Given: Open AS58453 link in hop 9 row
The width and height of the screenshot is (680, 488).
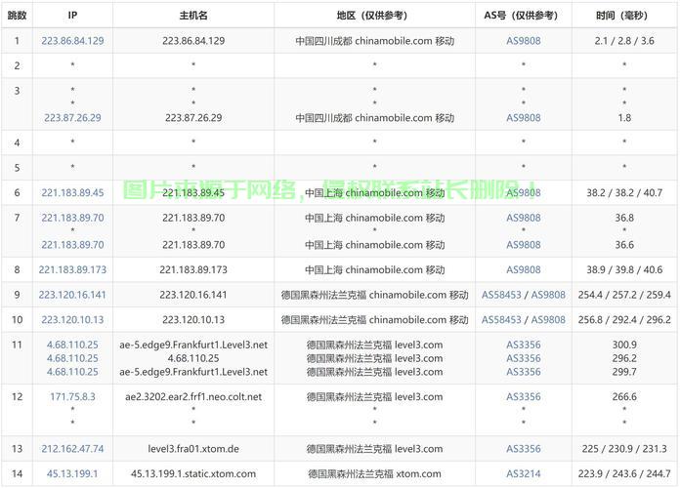Looking at the screenshot, I should pos(501,295).
